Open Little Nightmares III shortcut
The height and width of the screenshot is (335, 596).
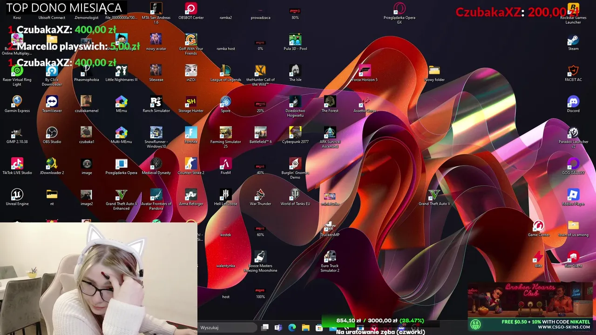click(121, 71)
